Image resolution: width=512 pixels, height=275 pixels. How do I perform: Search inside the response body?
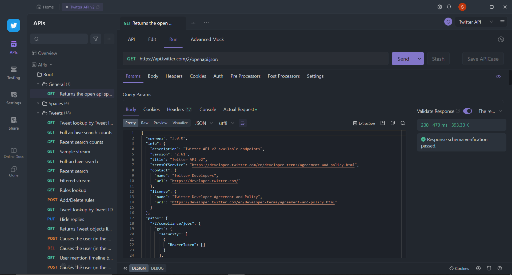[x=403, y=123]
